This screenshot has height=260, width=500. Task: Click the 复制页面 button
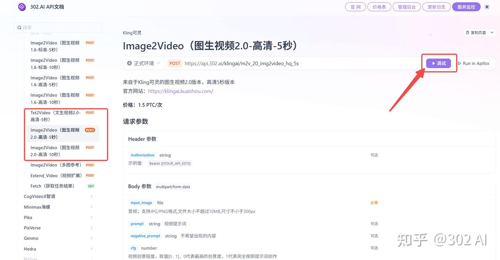click(x=476, y=33)
